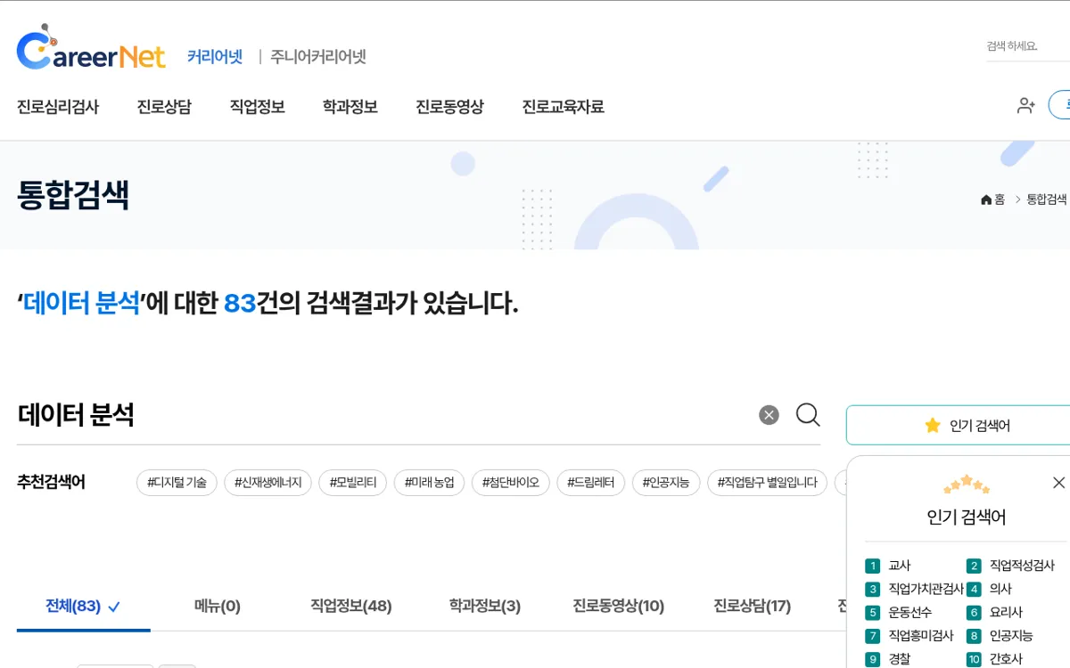Viewport: 1070px width, 668px height.
Task: Select the #신재생에너지 tag
Action: coord(267,483)
